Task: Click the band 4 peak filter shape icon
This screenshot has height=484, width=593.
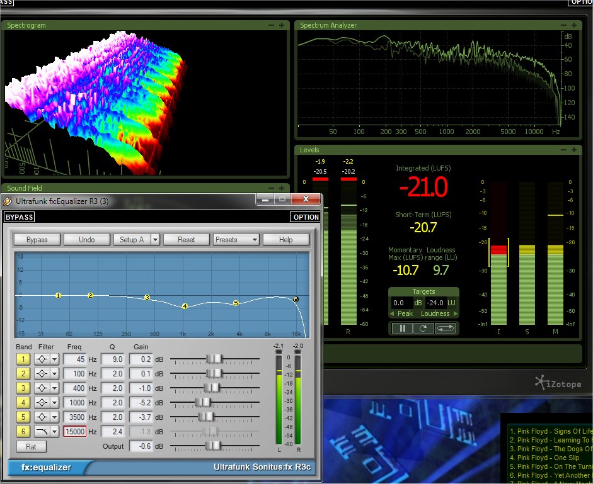Action: [x=42, y=402]
